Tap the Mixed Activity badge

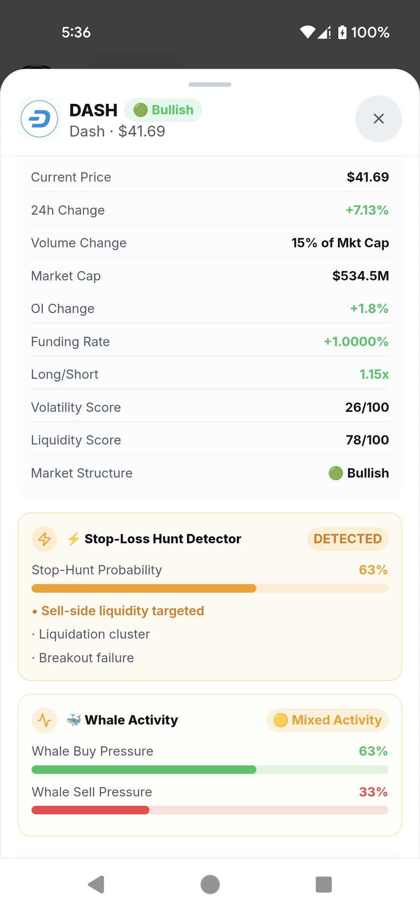tap(327, 720)
